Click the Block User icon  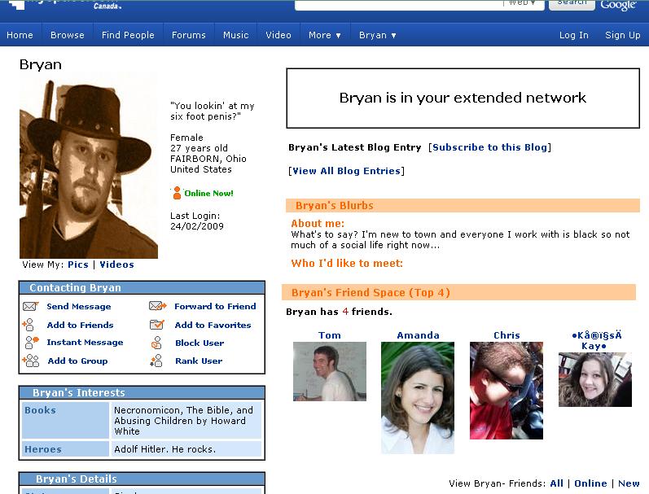point(156,343)
